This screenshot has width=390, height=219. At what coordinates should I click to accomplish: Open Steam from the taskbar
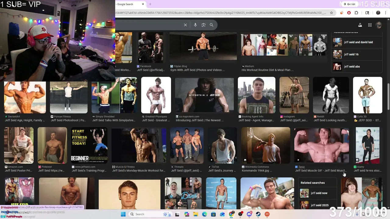pos(258,214)
